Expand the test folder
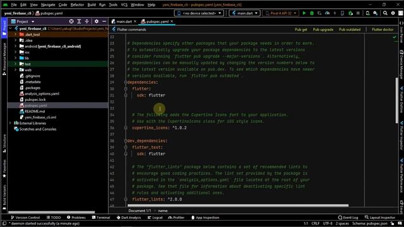The width and height of the screenshot is (404, 227). click(15, 64)
